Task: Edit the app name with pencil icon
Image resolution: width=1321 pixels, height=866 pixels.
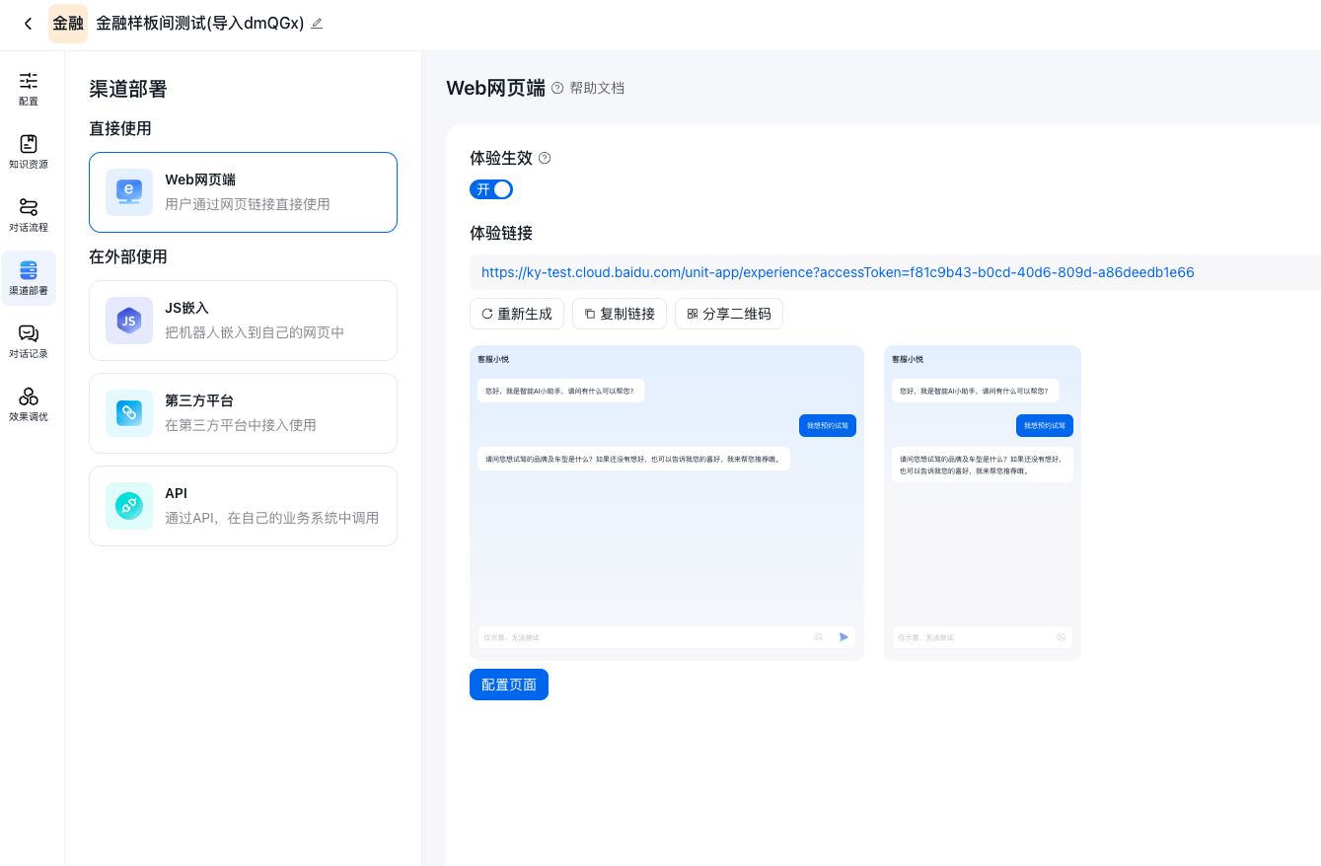Action: click(317, 24)
